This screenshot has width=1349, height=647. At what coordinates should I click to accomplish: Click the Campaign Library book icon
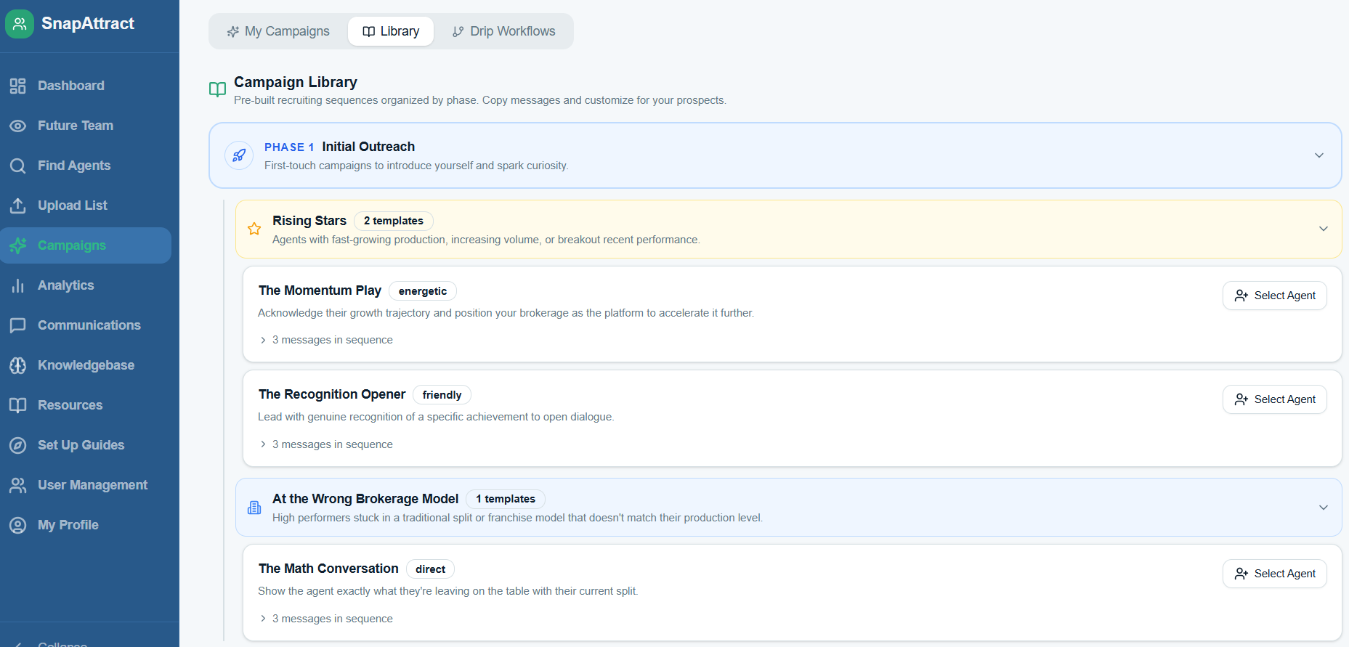click(x=217, y=89)
